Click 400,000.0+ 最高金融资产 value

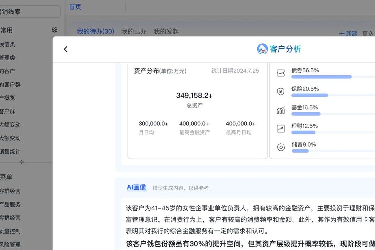[194, 124]
